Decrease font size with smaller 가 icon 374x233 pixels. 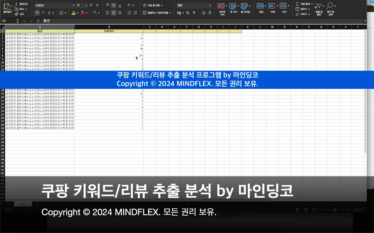point(97,5)
